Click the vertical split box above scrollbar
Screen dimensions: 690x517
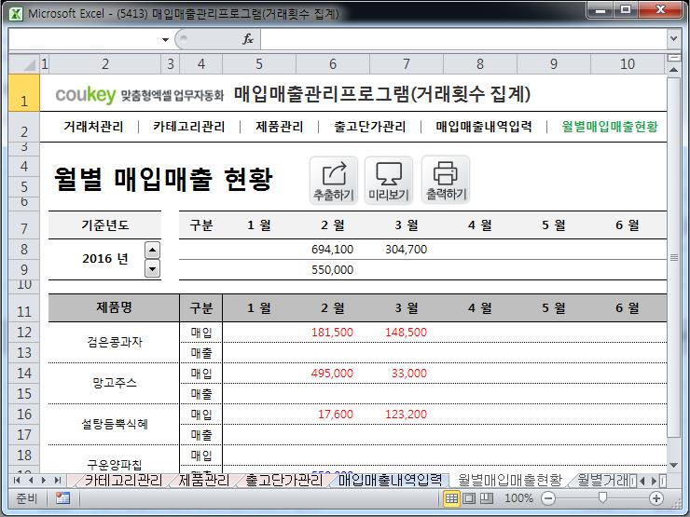pyautogui.click(x=673, y=58)
